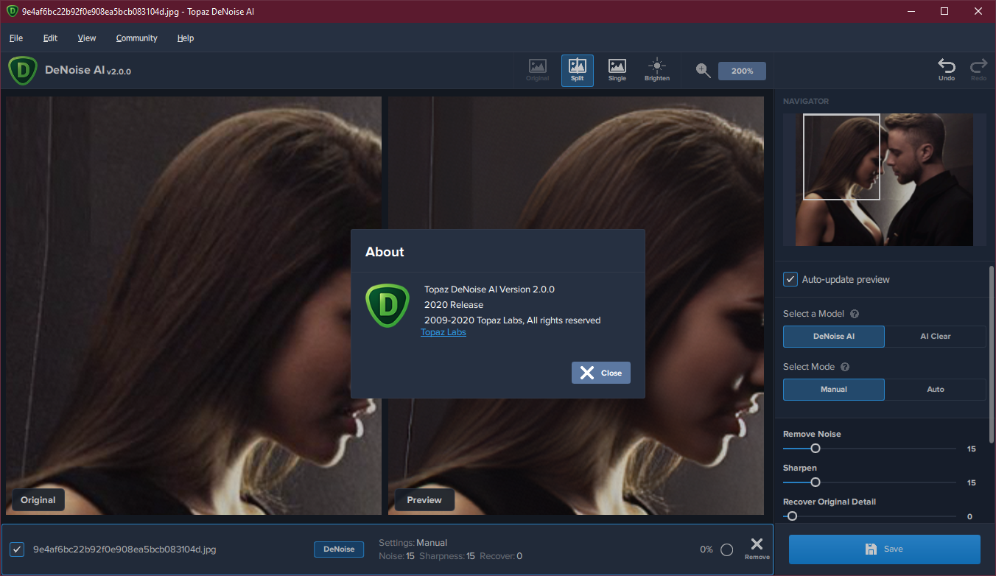Click the Remove Noise slider handle
996x576 pixels.
(x=815, y=448)
